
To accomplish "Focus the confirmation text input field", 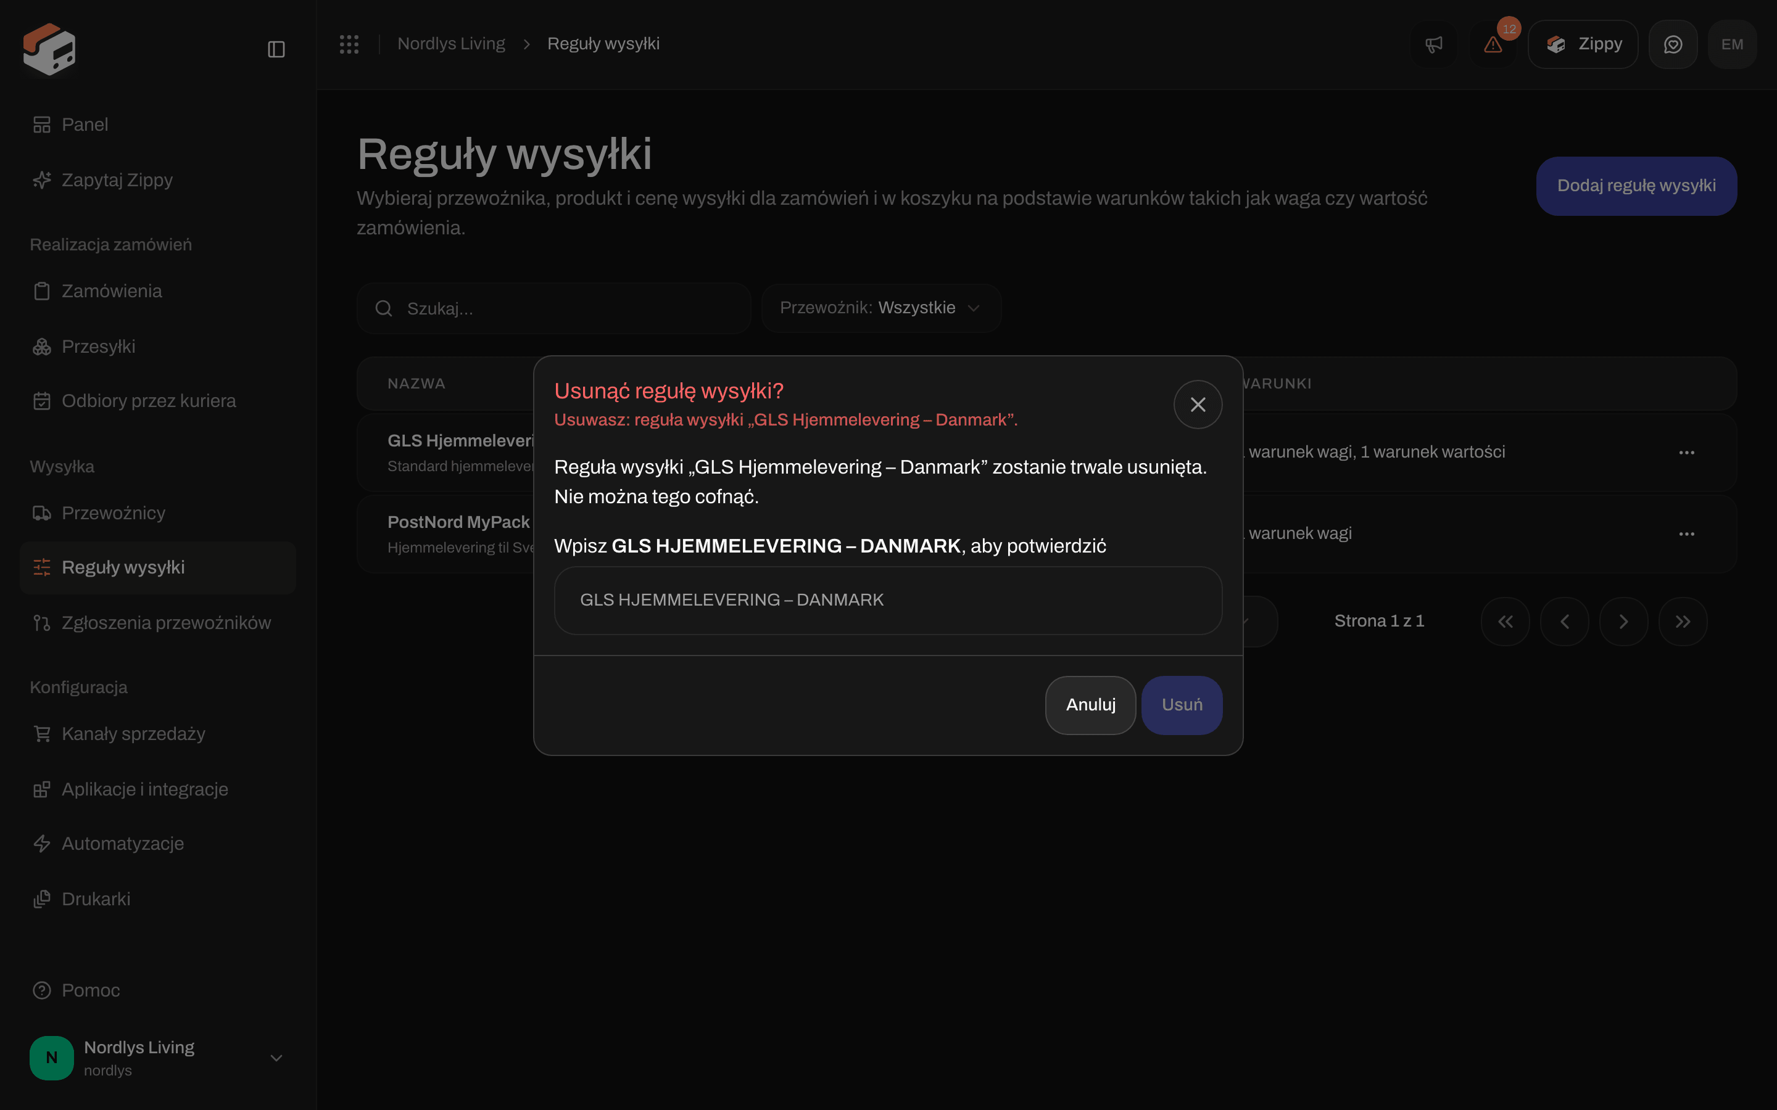I will point(888,601).
